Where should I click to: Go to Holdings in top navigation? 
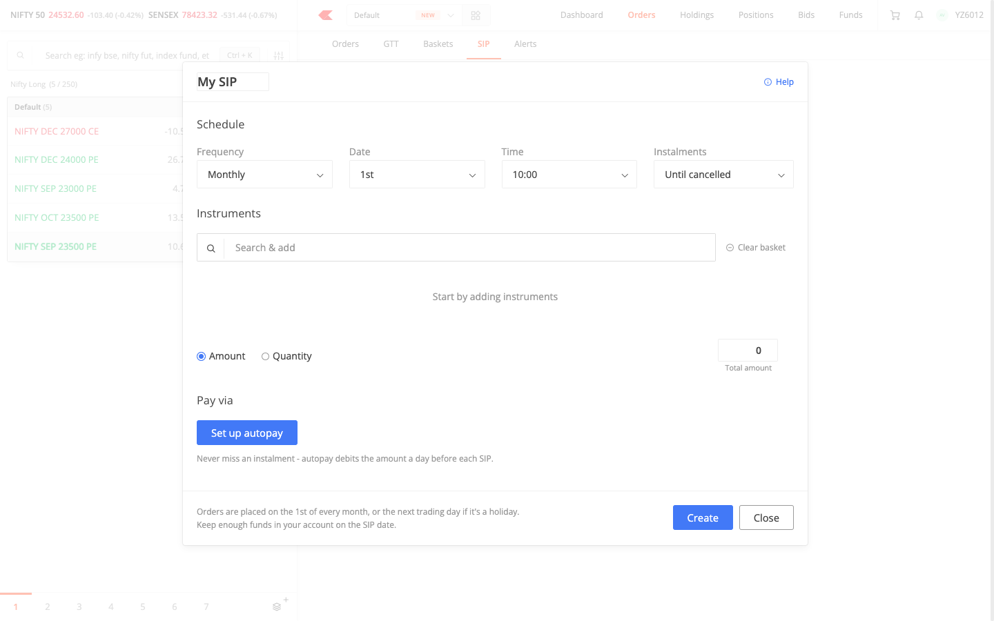pos(696,15)
